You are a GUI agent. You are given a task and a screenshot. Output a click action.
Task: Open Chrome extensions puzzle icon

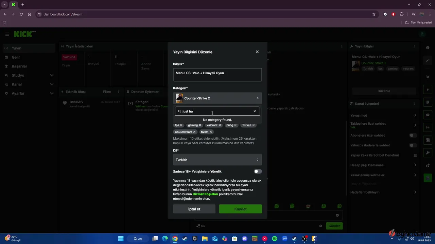click(x=401, y=14)
